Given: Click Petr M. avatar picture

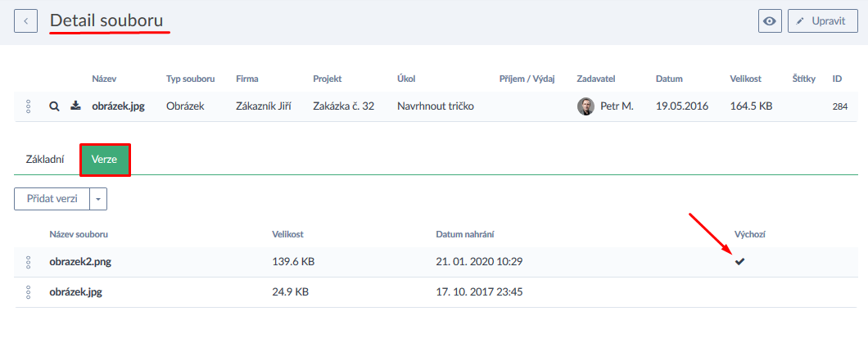Looking at the screenshot, I should point(585,106).
